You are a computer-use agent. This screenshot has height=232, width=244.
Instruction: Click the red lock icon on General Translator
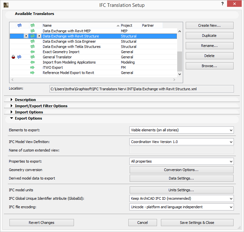pos(13,57)
